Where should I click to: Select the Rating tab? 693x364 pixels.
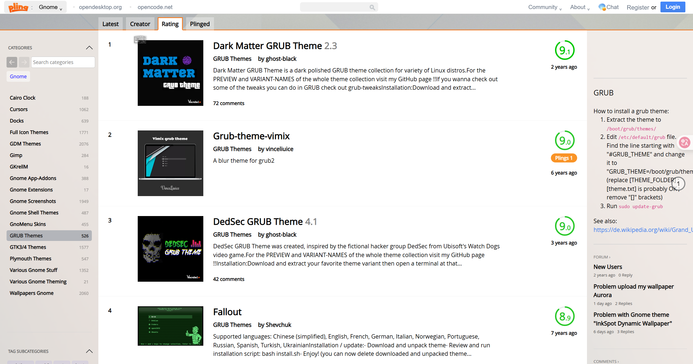coord(170,24)
